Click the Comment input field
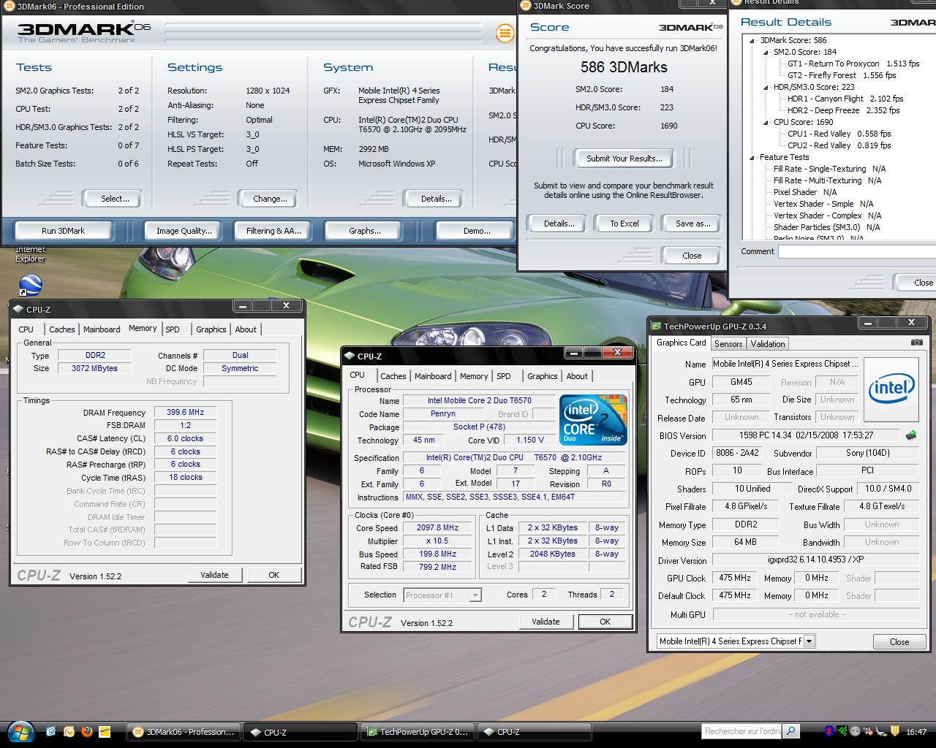Viewport: 936px width, 748px height. coord(857,251)
